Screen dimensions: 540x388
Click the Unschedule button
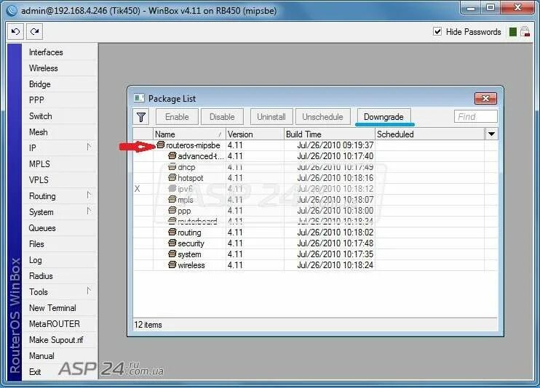point(322,117)
